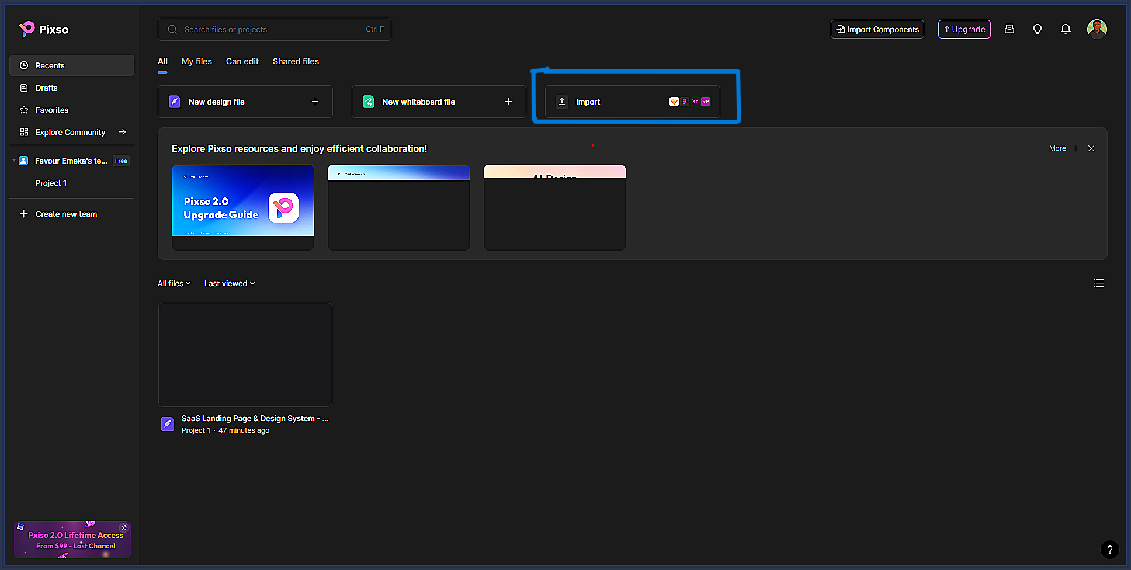Click the SaaS Landing Page & Design System title
Image resolution: width=1131 pixels, height=570 pixels.
pyautogui.click(x=255, y=418)
